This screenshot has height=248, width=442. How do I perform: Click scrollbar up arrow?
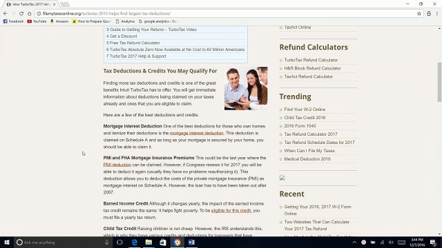(439, 28)
